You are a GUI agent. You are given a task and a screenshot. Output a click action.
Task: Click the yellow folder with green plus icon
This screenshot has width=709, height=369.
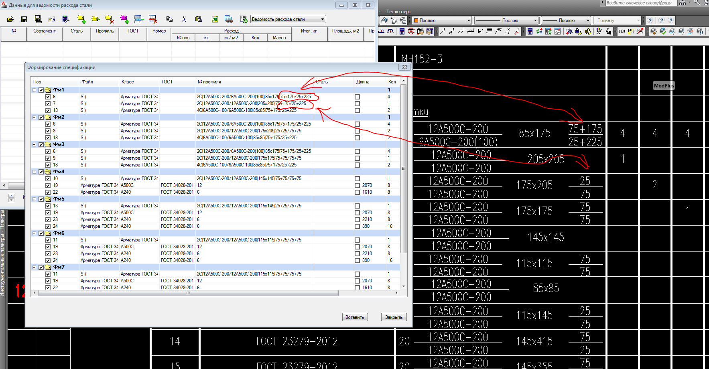81,19
